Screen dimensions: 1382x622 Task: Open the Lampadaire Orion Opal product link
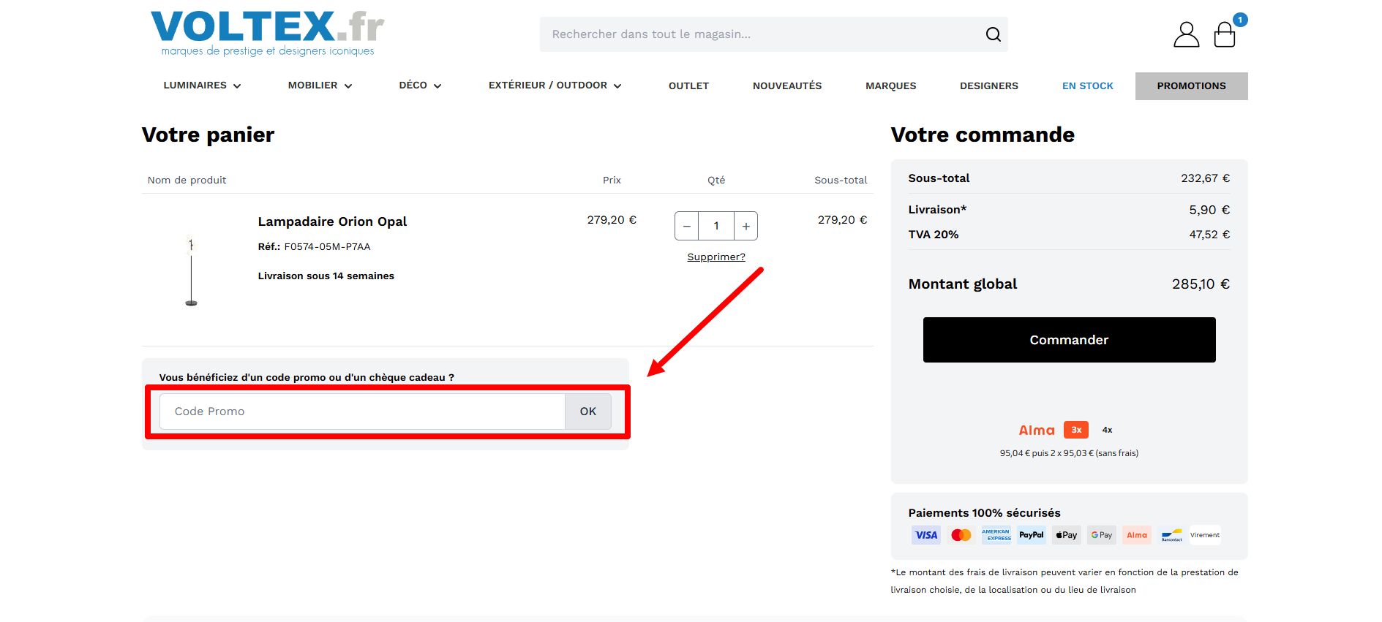click(332, 221)
